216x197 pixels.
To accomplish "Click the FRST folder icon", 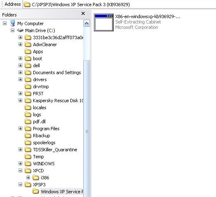I will (28, 94).
